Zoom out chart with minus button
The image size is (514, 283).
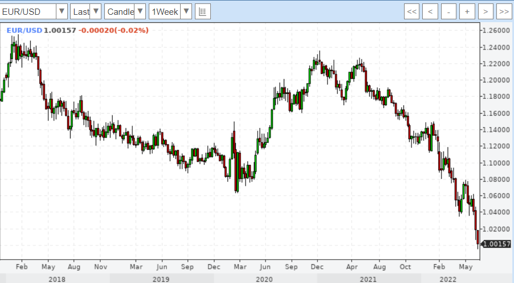click(448, 12)
